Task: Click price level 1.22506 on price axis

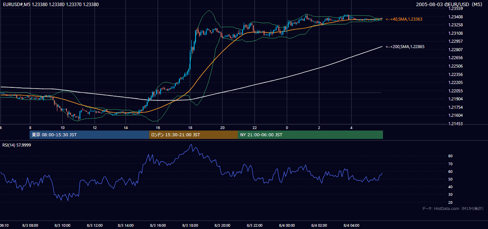Action: click(456, 66)
